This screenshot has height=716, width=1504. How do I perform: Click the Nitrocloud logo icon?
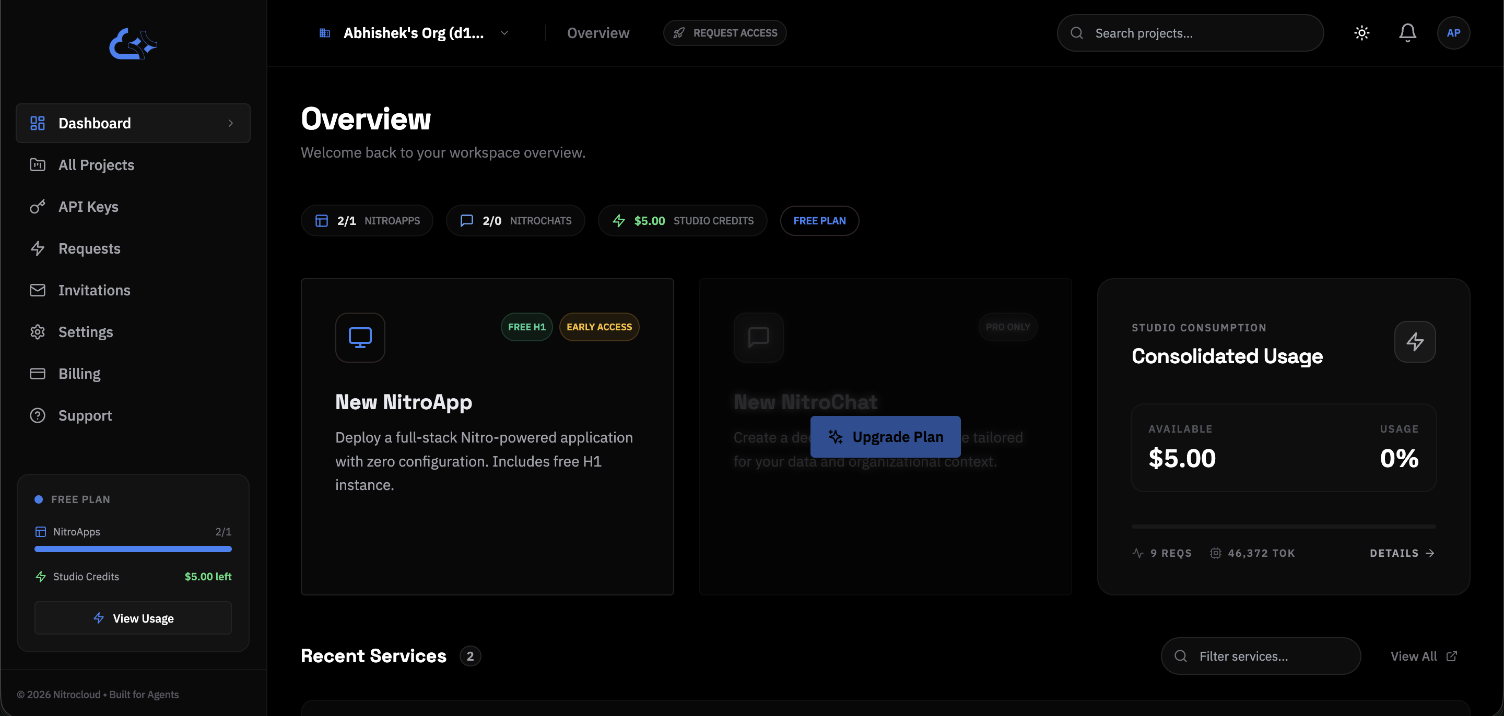133,44
